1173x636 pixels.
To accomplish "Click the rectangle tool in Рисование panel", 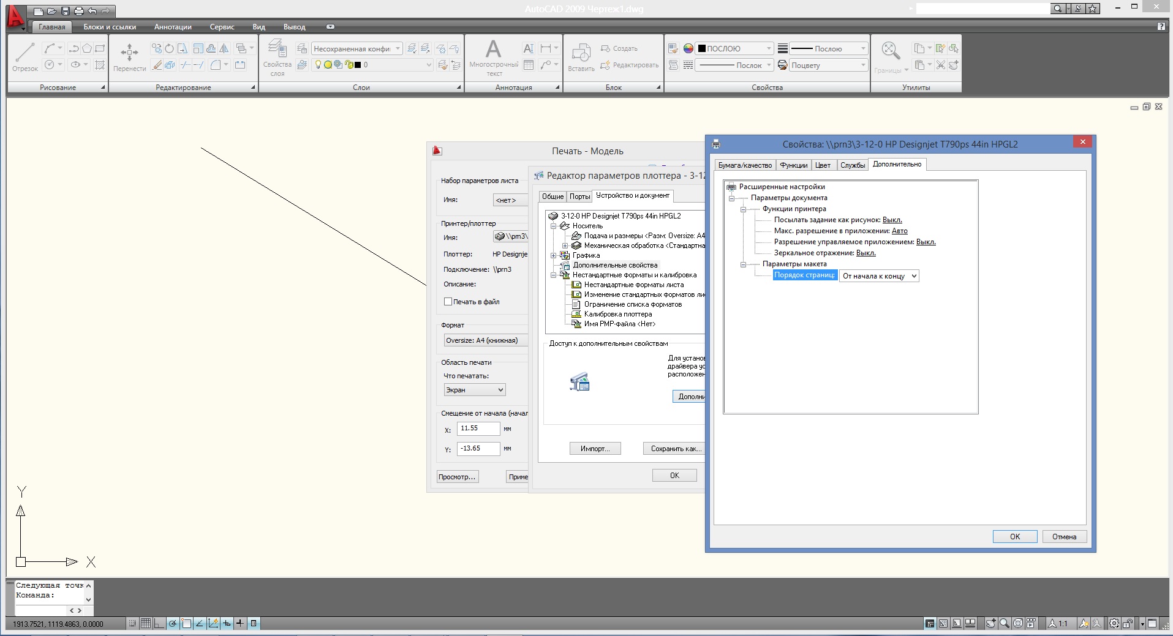I will pos(100,48).
